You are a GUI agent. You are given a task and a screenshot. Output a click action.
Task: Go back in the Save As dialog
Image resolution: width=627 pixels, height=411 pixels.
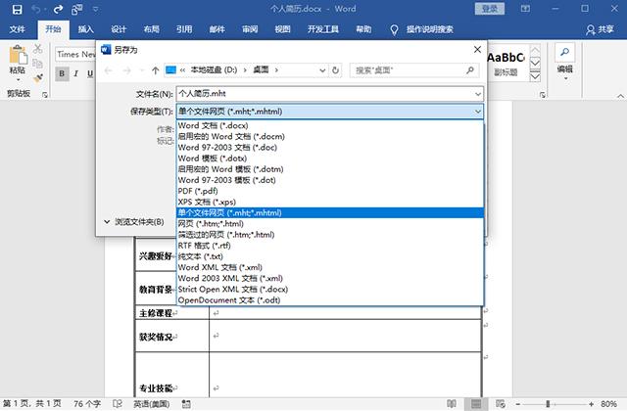[x=108, y=70]
